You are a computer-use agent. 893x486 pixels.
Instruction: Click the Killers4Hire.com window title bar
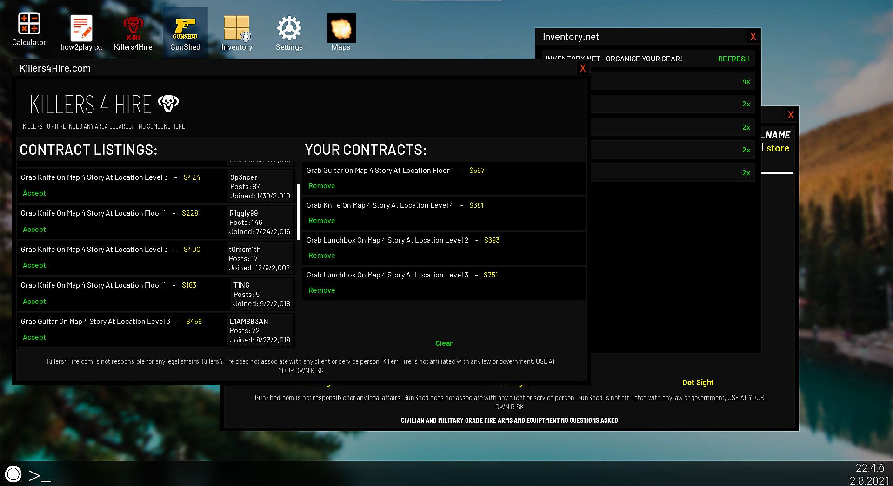tap(301, 68)
